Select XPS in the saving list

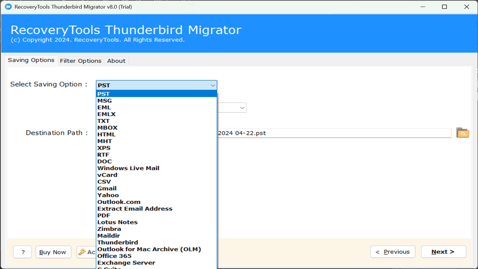[x=156, y=148]
